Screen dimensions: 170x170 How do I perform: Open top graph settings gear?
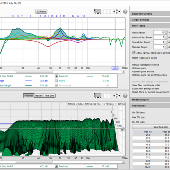point(125,11)
